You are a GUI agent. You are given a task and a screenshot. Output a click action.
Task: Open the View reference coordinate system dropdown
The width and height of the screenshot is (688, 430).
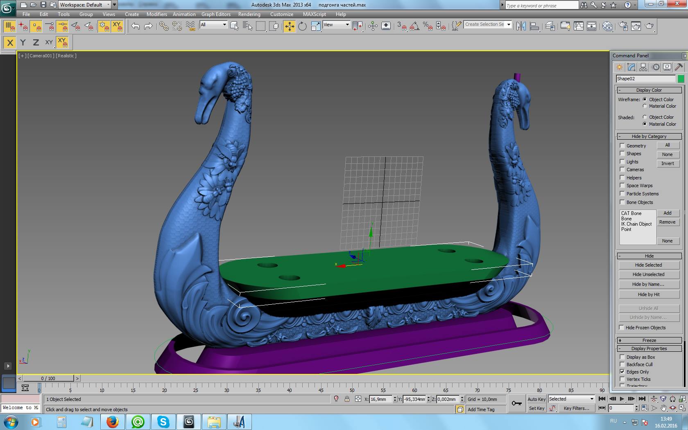point(336,25)
